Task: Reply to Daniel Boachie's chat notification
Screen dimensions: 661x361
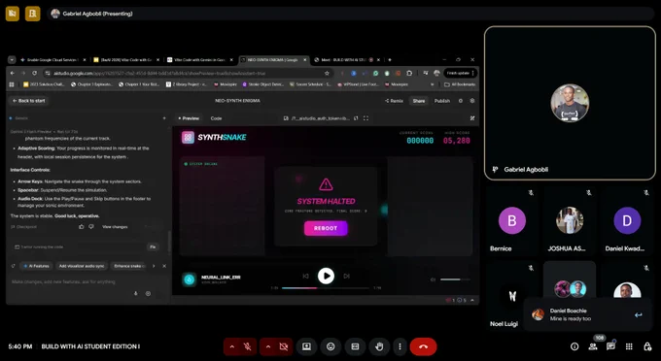Action: tap(638, 314)
